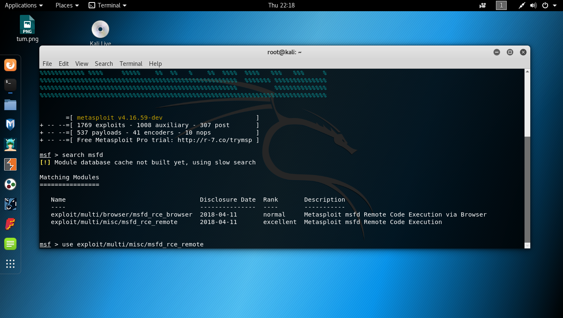This screenshot has width=563, height=318.
Task: Open the Help menu
Action: click(155, 63)
